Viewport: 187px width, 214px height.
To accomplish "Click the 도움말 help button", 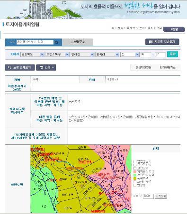I will pos(174,29).
